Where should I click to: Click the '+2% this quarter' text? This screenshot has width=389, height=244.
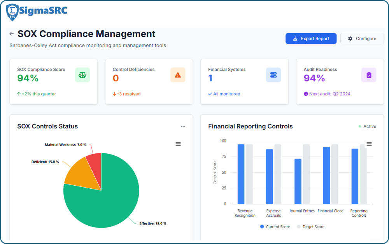point(39,94)
